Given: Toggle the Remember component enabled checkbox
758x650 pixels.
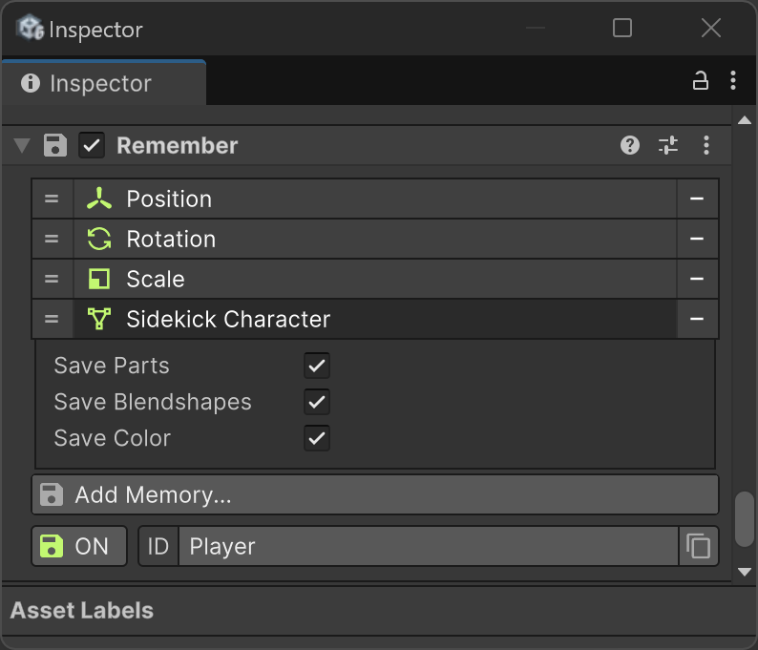Looking at the screenshot, I should click(x=92, y=146).
